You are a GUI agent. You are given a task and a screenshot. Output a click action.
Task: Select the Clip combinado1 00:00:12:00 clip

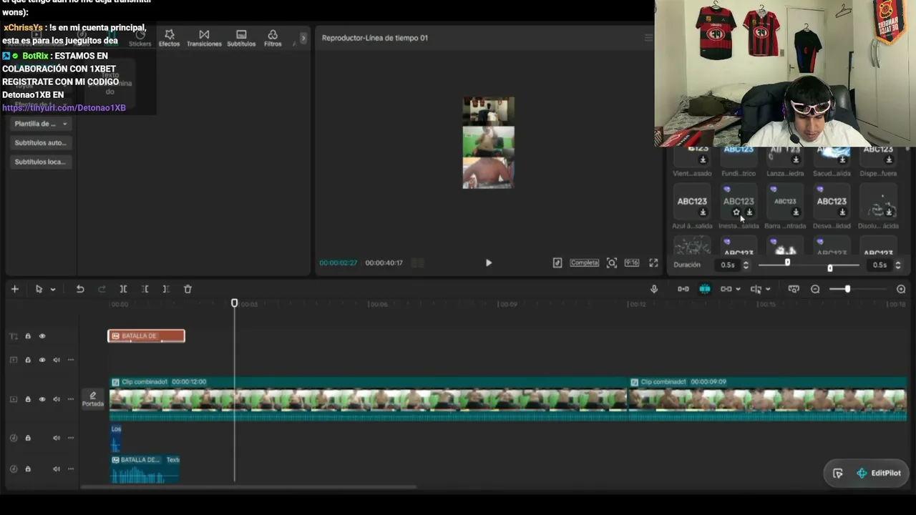pos(369,399)
